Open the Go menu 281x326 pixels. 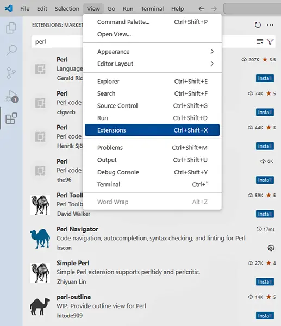[x=111, y=9]
